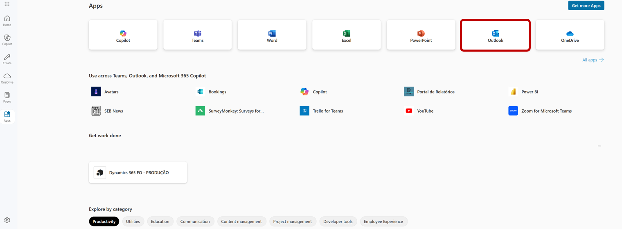Switch to the Project management category
The image size is (622, 231).
pyautogui.click(x=292, y=222)
